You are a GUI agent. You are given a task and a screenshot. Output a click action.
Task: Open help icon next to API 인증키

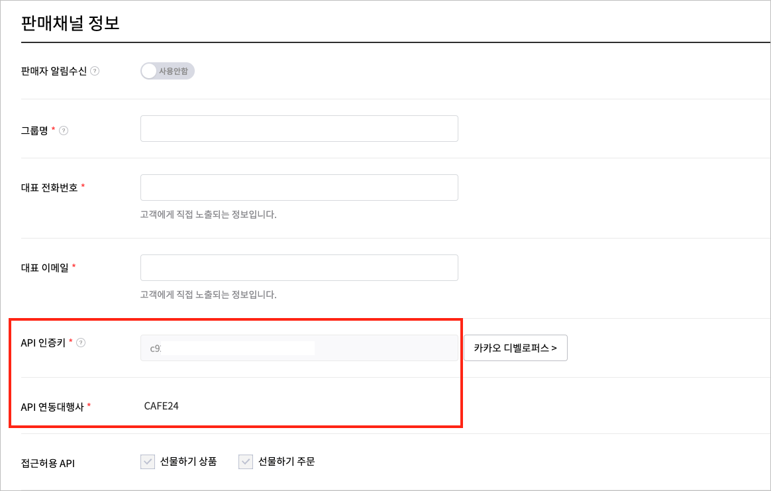(81, 343)
